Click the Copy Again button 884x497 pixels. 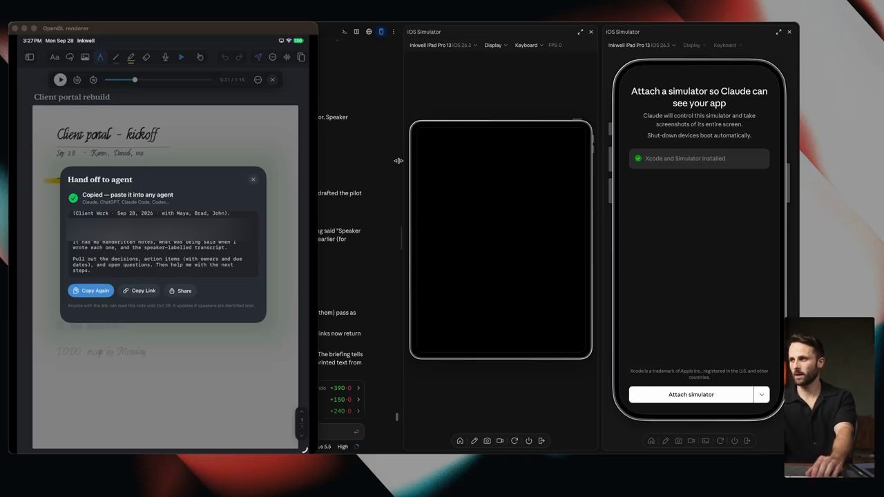(91, 291)
